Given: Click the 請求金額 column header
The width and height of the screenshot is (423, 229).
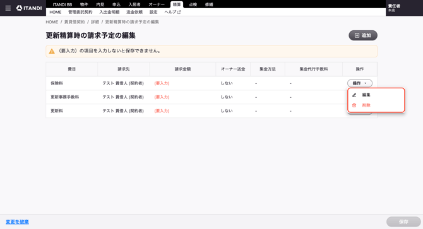Looking at the screenshot, I should tap(182, 69).
